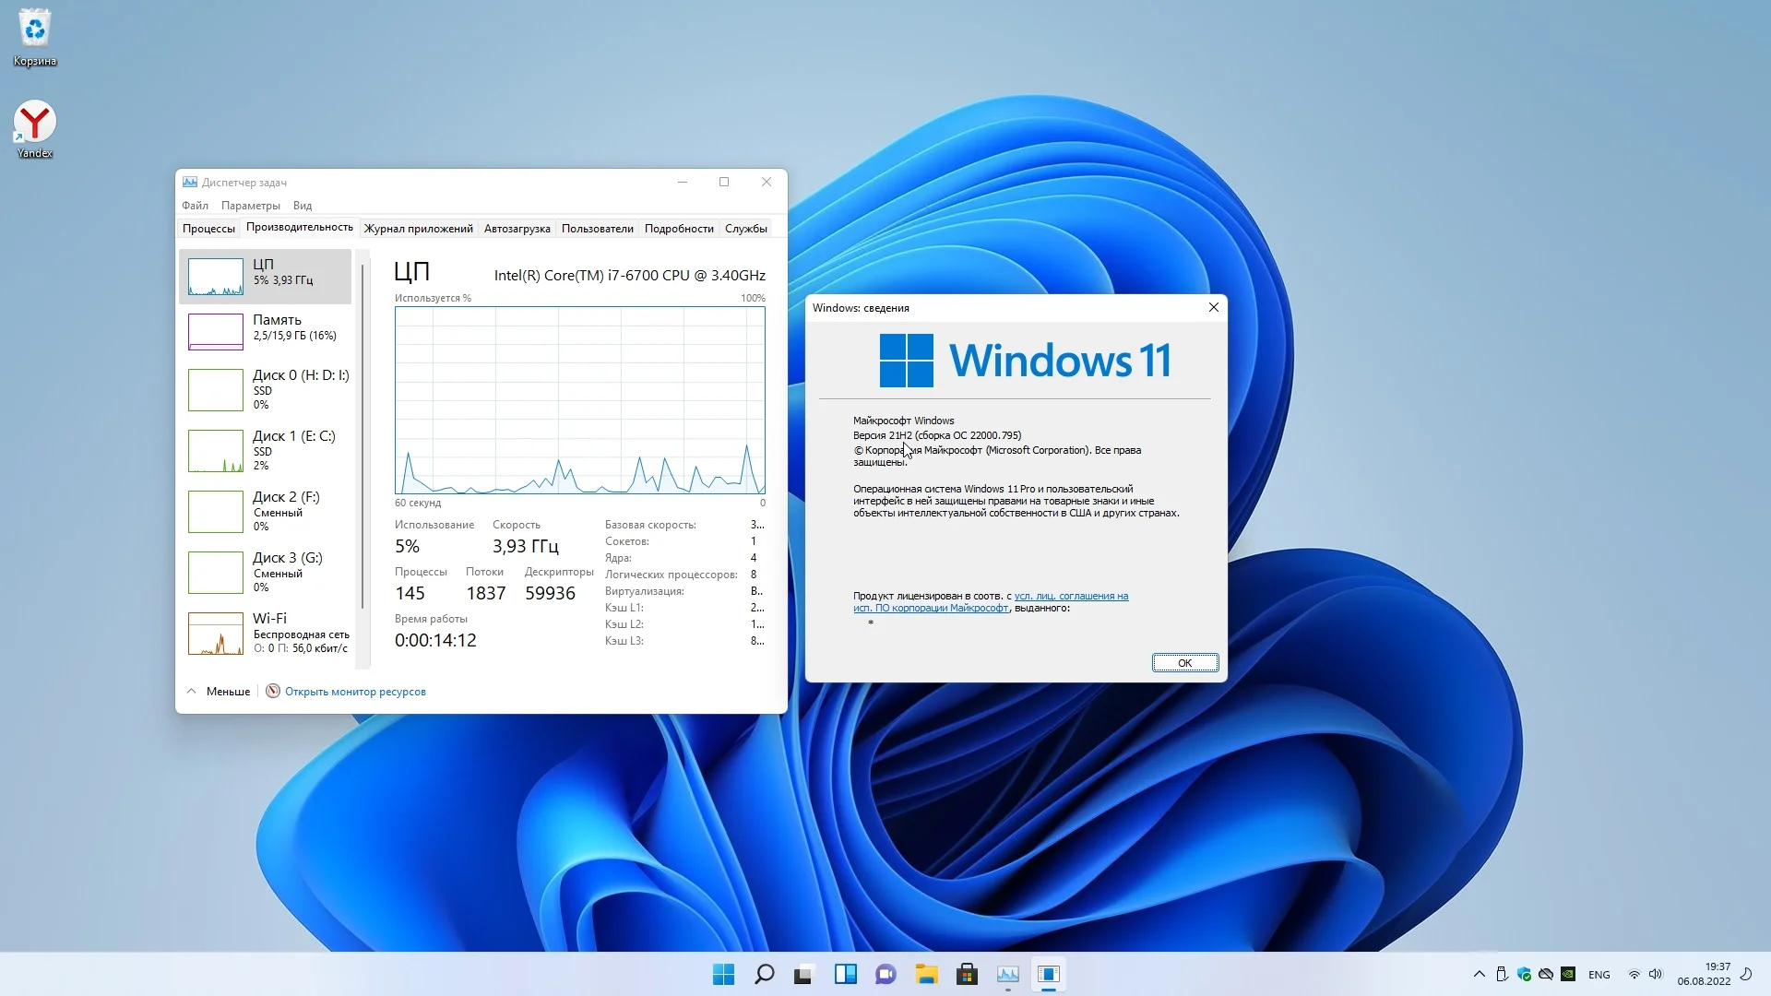Image resolution: width=1771 pixels, height=996 pixels.
Task: Switch to the Процессы tab
Action: point(208,228)
